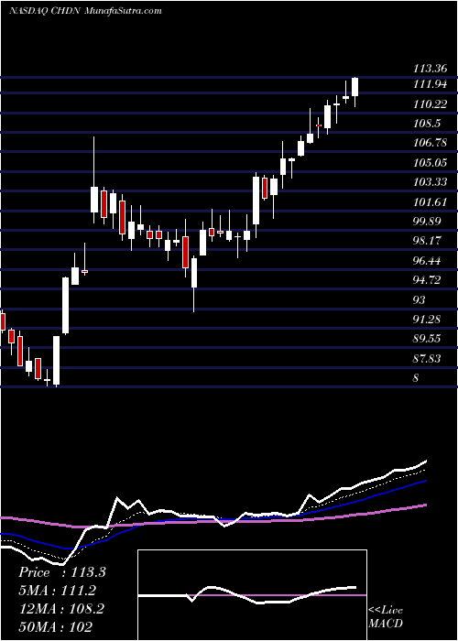Click the NASDAQ CHDN MunafaSutra.com title text
The width and height of the screenshot is (458, 641).
85,11
